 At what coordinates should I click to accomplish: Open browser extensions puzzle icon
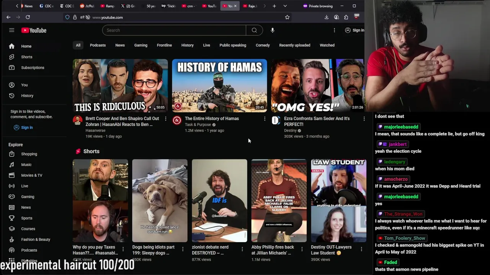[346, 17]
